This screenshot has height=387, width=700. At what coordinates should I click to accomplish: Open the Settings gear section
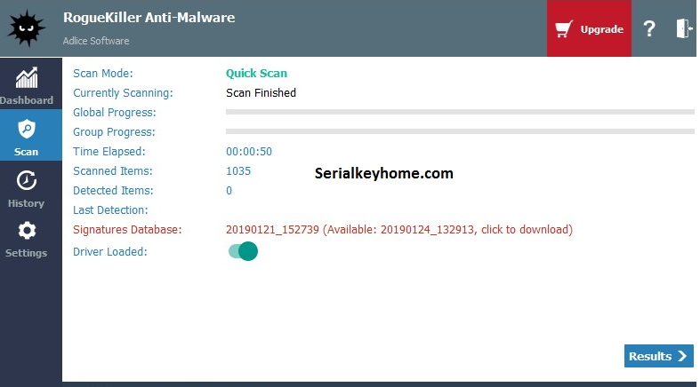(27, 238)
